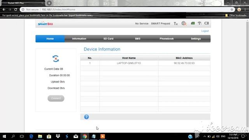
Task: Reload the page with browser refresh button
Action: coord(16,9)
